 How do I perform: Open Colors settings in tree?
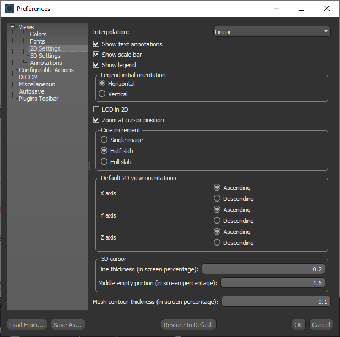[38, 34]
